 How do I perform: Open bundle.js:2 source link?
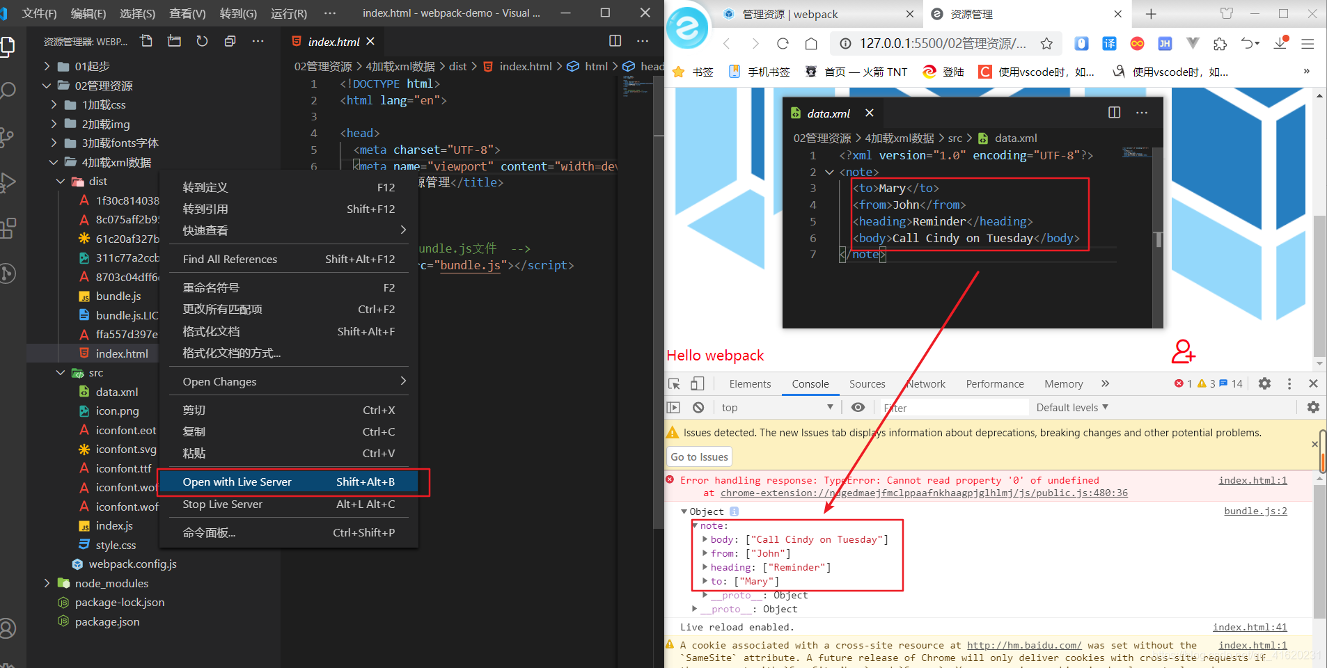pos(1255,511)
